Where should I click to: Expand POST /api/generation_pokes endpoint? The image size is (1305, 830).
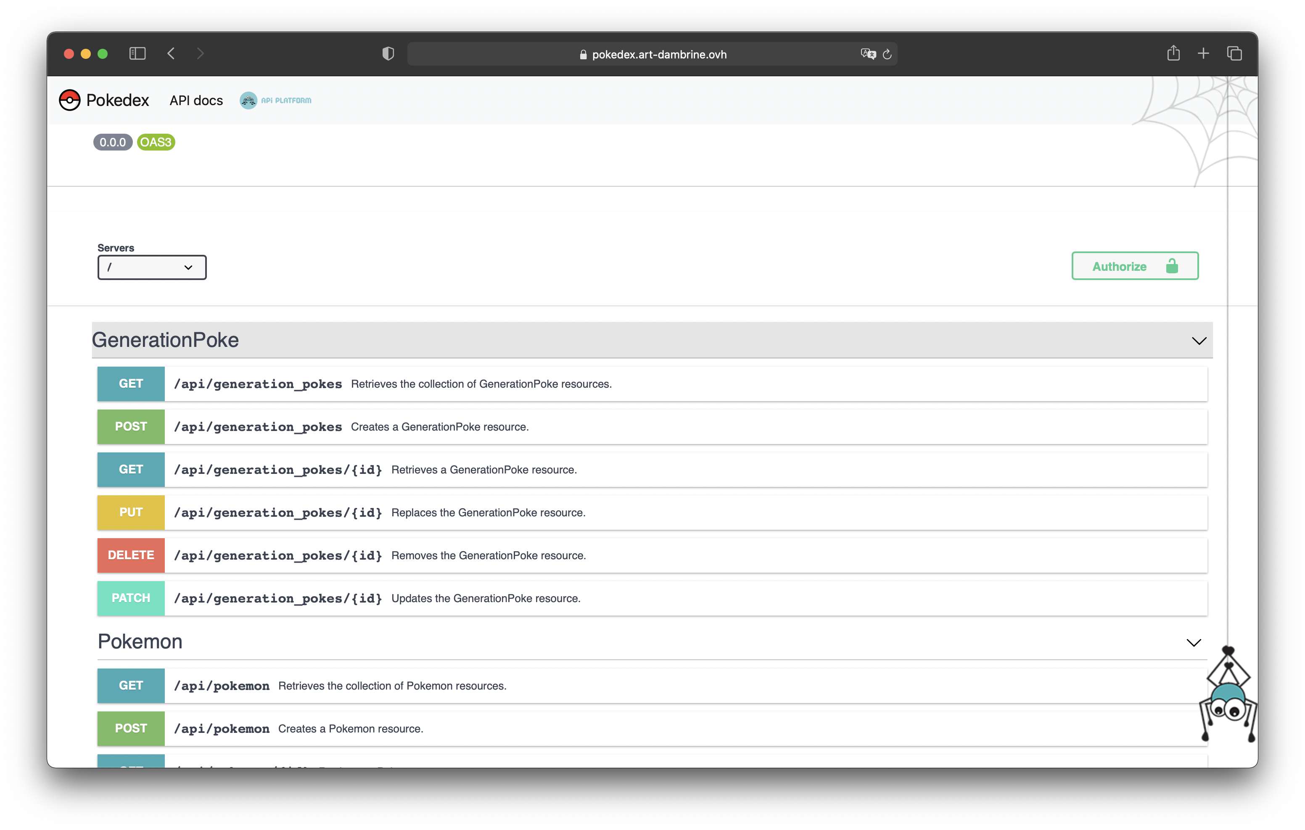tap(652, 427)
